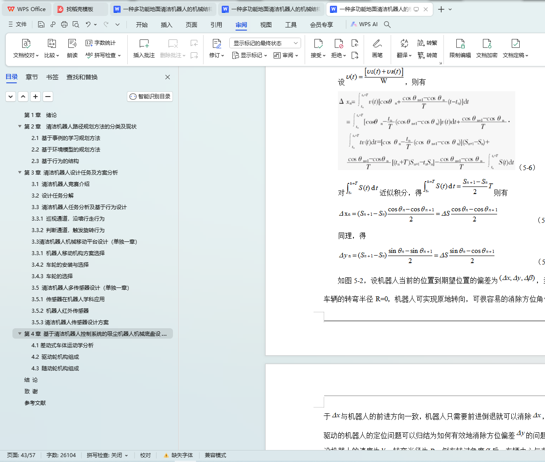The image size is (545, 462).
Task: Select the 画笔 pen tool
Action: click(377, 48)
